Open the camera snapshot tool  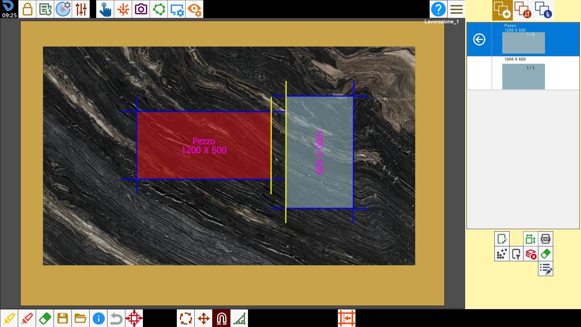[x=141, y=9]
